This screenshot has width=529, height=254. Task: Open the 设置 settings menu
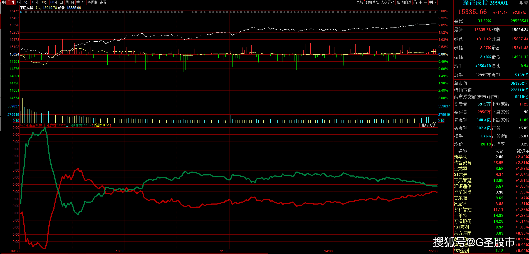coord(103,2)
